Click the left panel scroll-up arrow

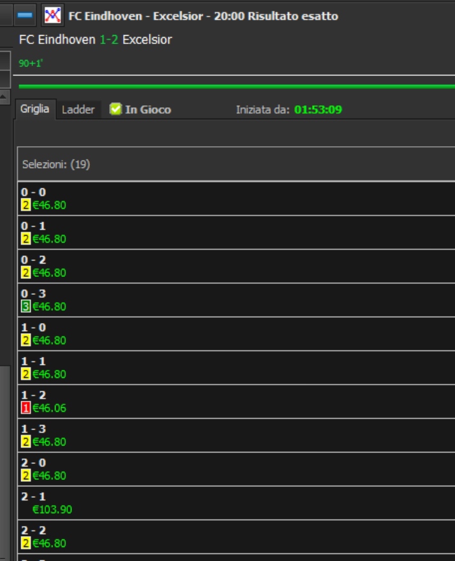tap(4, 96)
